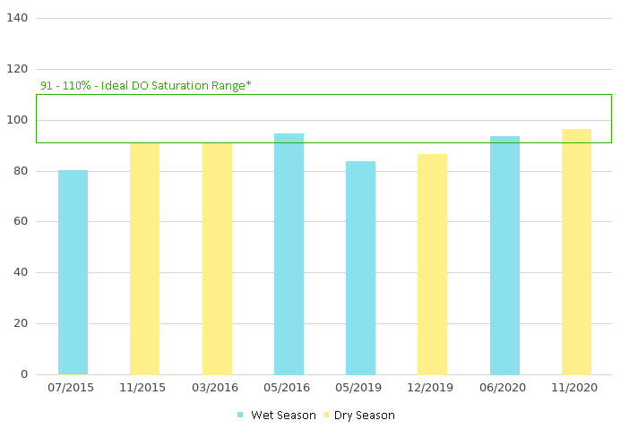Viewport: 629px width, 446px height.
Task: Click the 11/2020 yellow bar
Action: coord(576,252)
